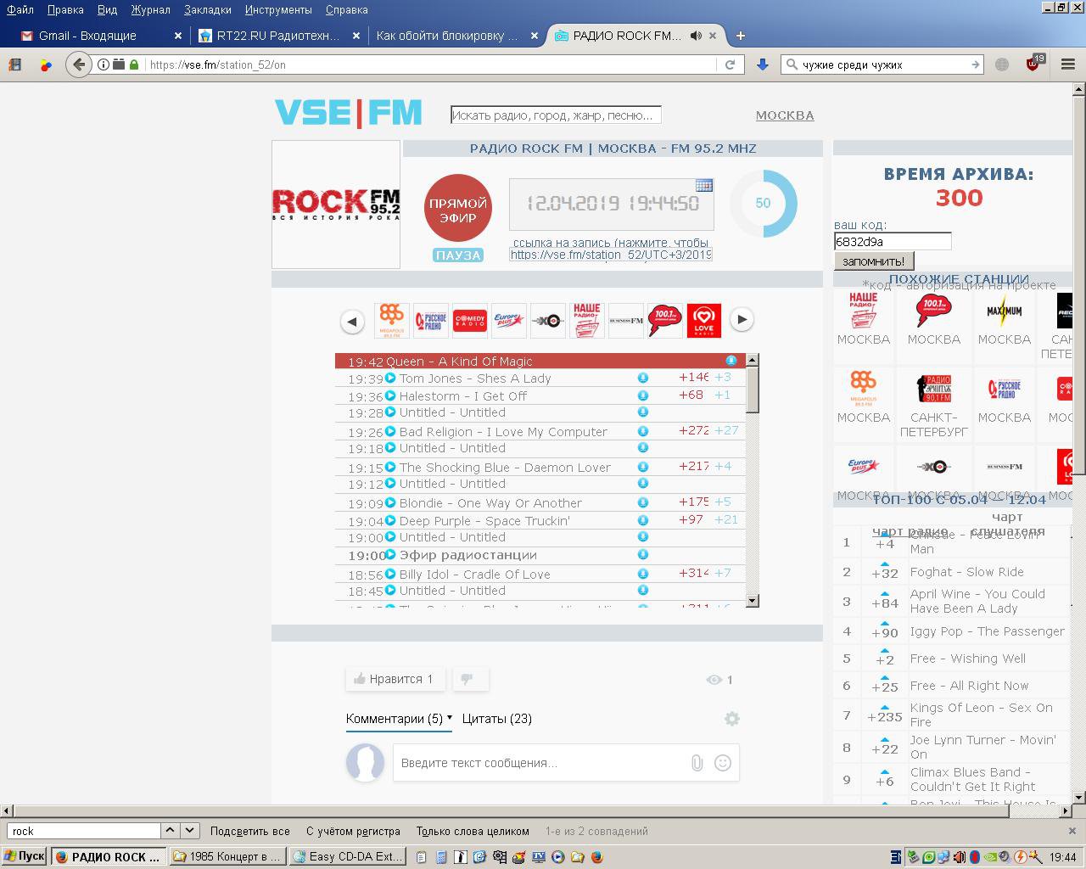Toggle Только слова целиком in the find bar
The width and height of the screenshot is (1086, 869).
tap(473, 832)
